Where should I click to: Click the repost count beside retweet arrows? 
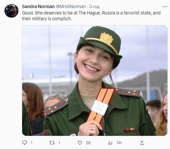[59, 143]
